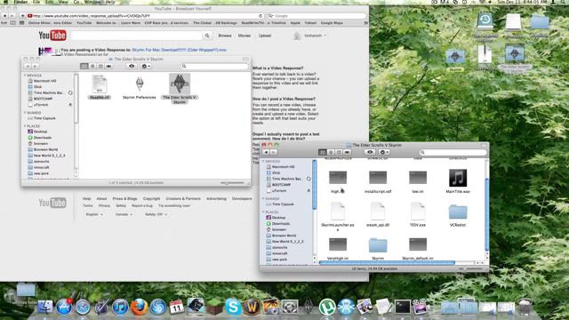
Task: Open the uTorrent app in the Dock
Action: point(327,307)
